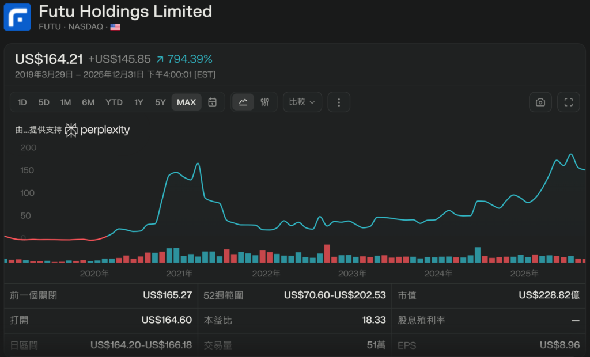Viewport: 590px width, 357px height.
Task: Open the custom date range calendar icon
Action: 213,102
